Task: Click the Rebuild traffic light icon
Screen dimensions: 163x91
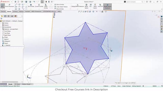Action: (x=46, y=2)
